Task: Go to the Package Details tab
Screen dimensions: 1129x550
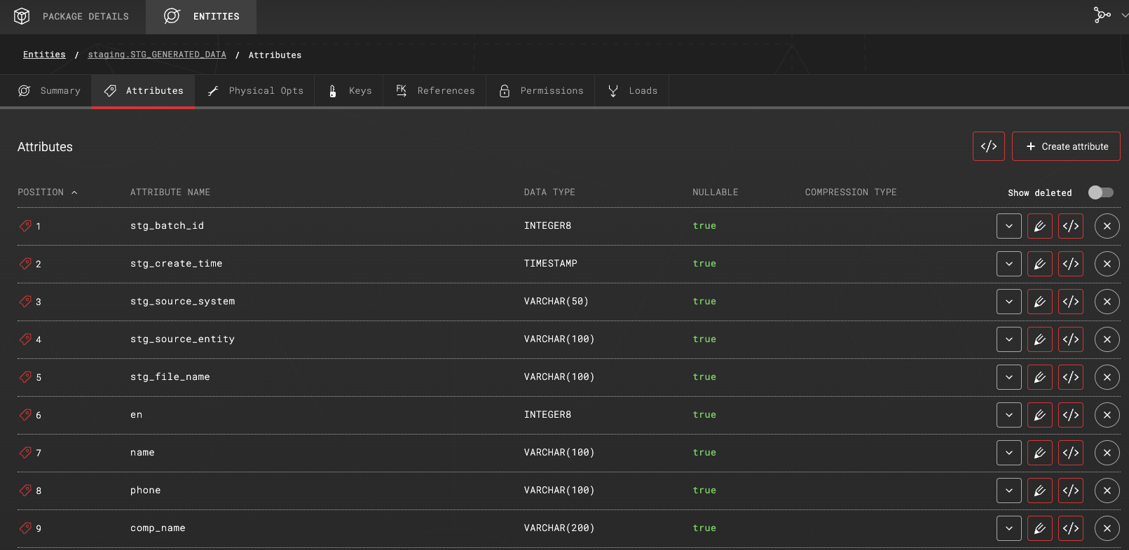Action: (72, 16)
